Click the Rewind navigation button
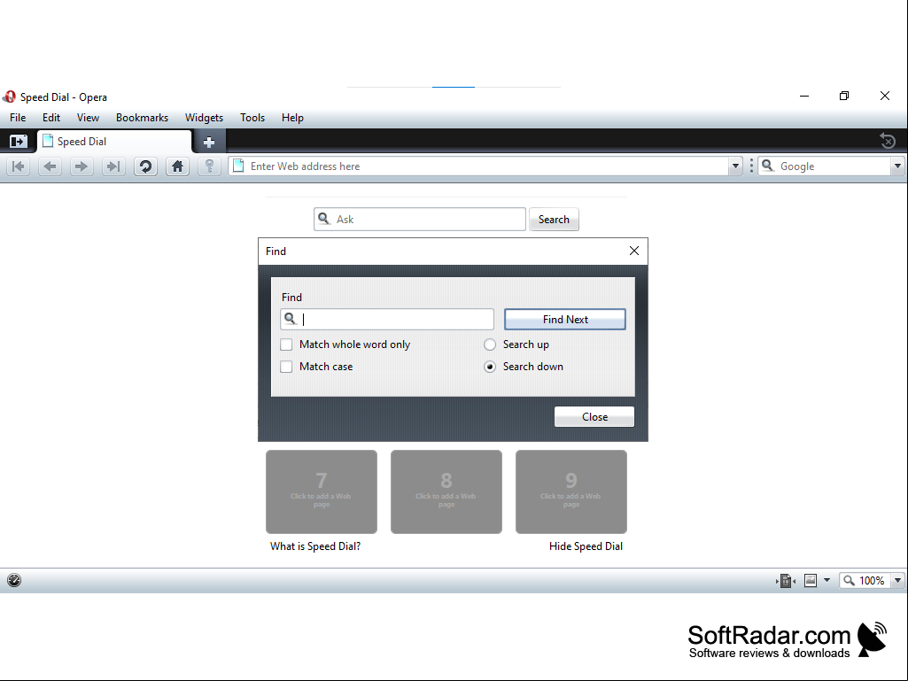908x681 pixels. tap(19, 166)
